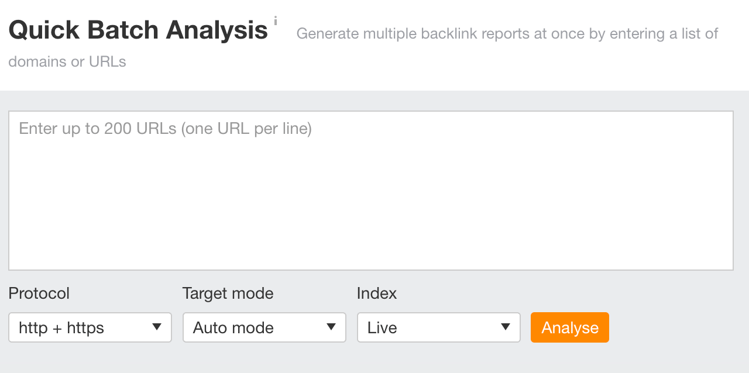The image size is (749, 373).
Task: Open the Protocol selector showing http + https
Action: [x=90, y=327]
